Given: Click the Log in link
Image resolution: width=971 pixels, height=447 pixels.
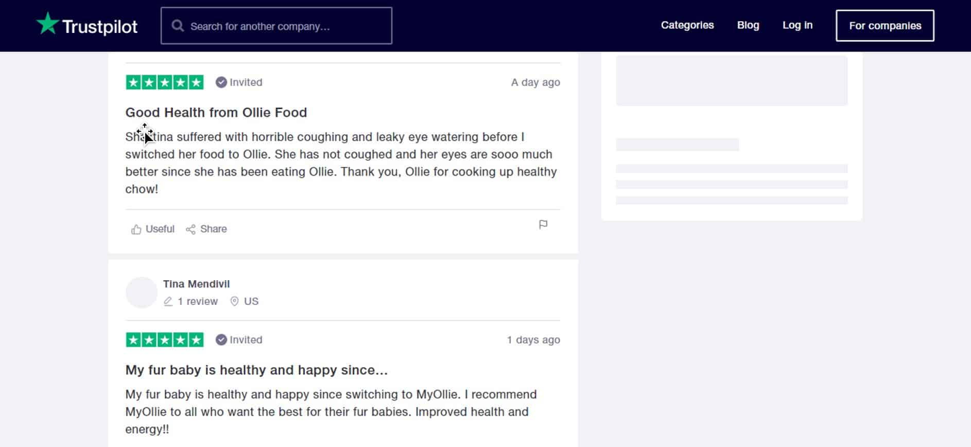Looking at the screenshot, I should coord(797,25).
